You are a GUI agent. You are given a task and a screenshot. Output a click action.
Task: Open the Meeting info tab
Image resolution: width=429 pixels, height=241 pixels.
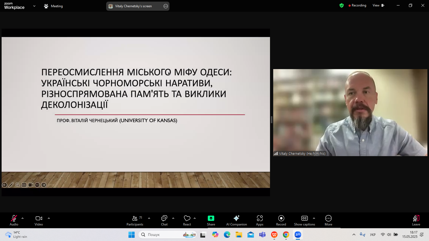point(53,6)
